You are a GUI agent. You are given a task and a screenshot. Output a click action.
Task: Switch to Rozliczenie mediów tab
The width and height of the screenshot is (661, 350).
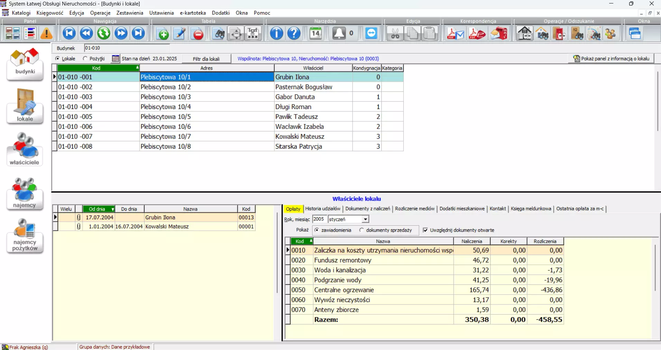pyautogui.click(x=415, y=209)
